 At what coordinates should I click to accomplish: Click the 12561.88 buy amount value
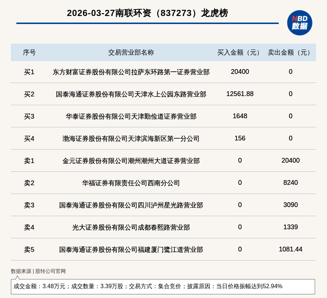pyautogui.click(x=240, y=94)
